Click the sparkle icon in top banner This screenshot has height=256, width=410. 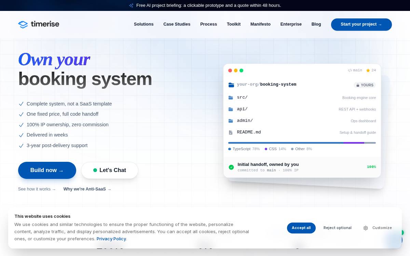point(131,5)
